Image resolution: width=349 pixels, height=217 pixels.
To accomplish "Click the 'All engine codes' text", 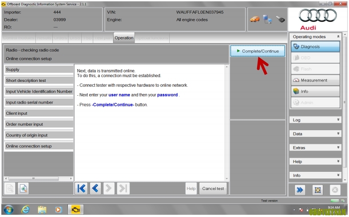I will click(192, 19).
